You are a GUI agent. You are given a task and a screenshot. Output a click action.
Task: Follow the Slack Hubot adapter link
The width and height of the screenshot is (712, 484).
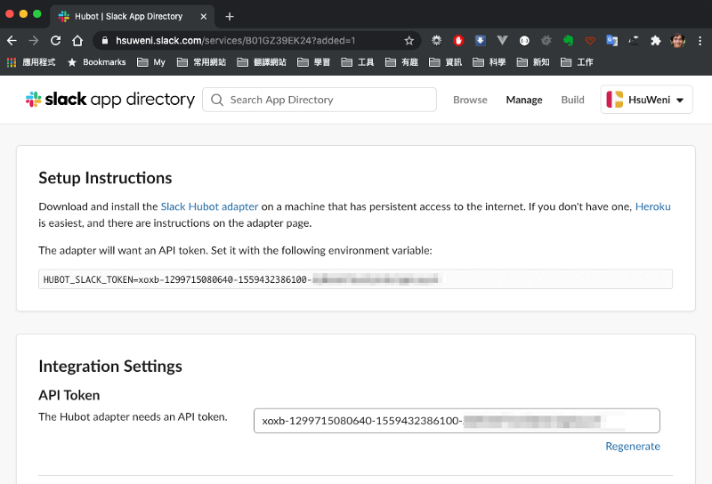[x=209, y=206]
